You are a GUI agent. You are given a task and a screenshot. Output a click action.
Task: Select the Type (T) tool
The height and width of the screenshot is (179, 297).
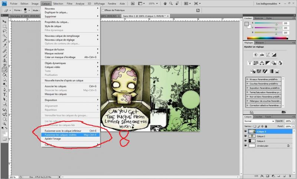point(4,94)
